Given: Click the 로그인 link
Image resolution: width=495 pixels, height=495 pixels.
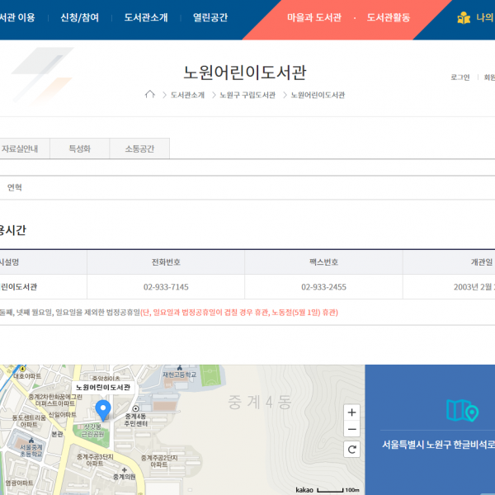Looking at the screenshot, I should click(460, 78).
